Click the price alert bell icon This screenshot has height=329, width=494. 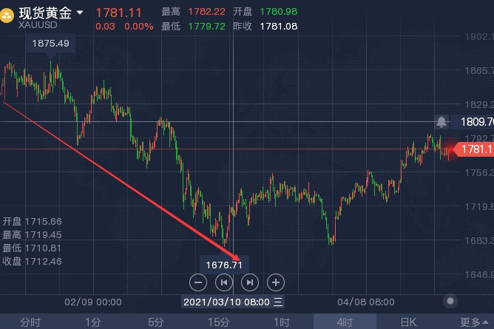click(x=441, y=121)
